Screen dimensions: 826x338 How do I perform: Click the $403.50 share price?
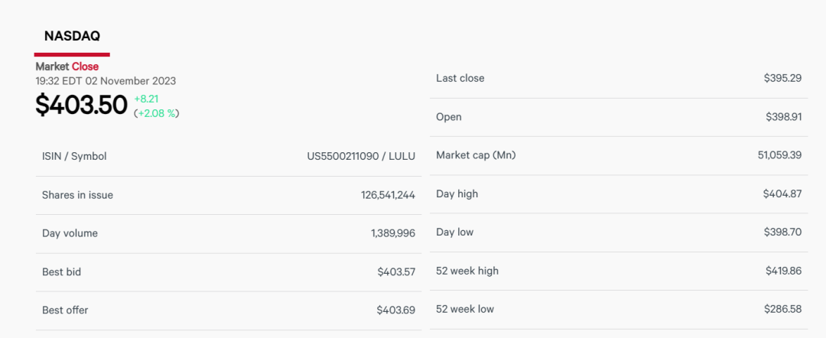[x=81, y=105]
